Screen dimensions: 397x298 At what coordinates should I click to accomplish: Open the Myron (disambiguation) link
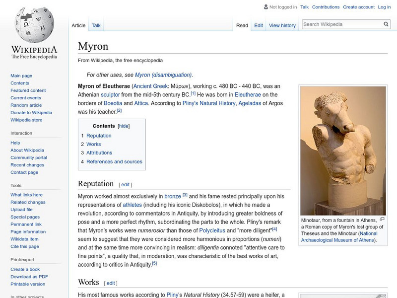[x=163, y=75]
